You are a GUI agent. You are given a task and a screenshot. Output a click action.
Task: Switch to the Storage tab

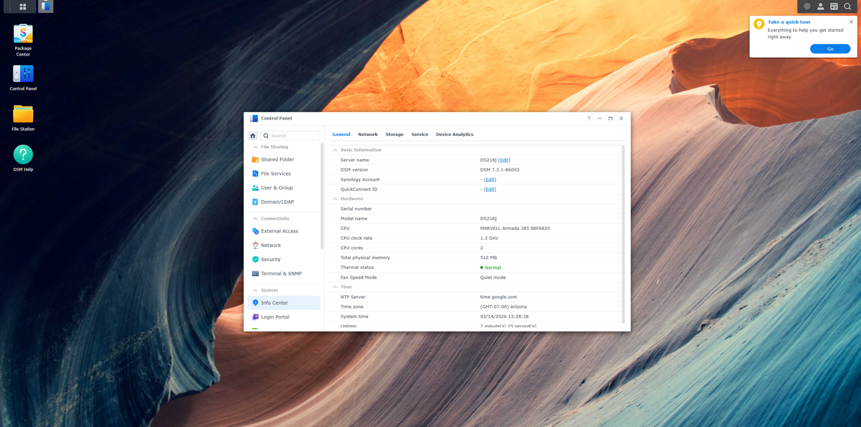click(x=394, y=135)
